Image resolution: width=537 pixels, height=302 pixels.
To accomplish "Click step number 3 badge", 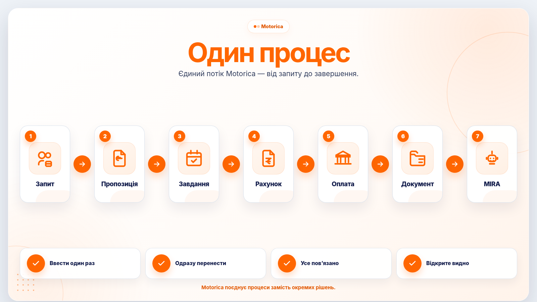I will click(x=180, y=136).
